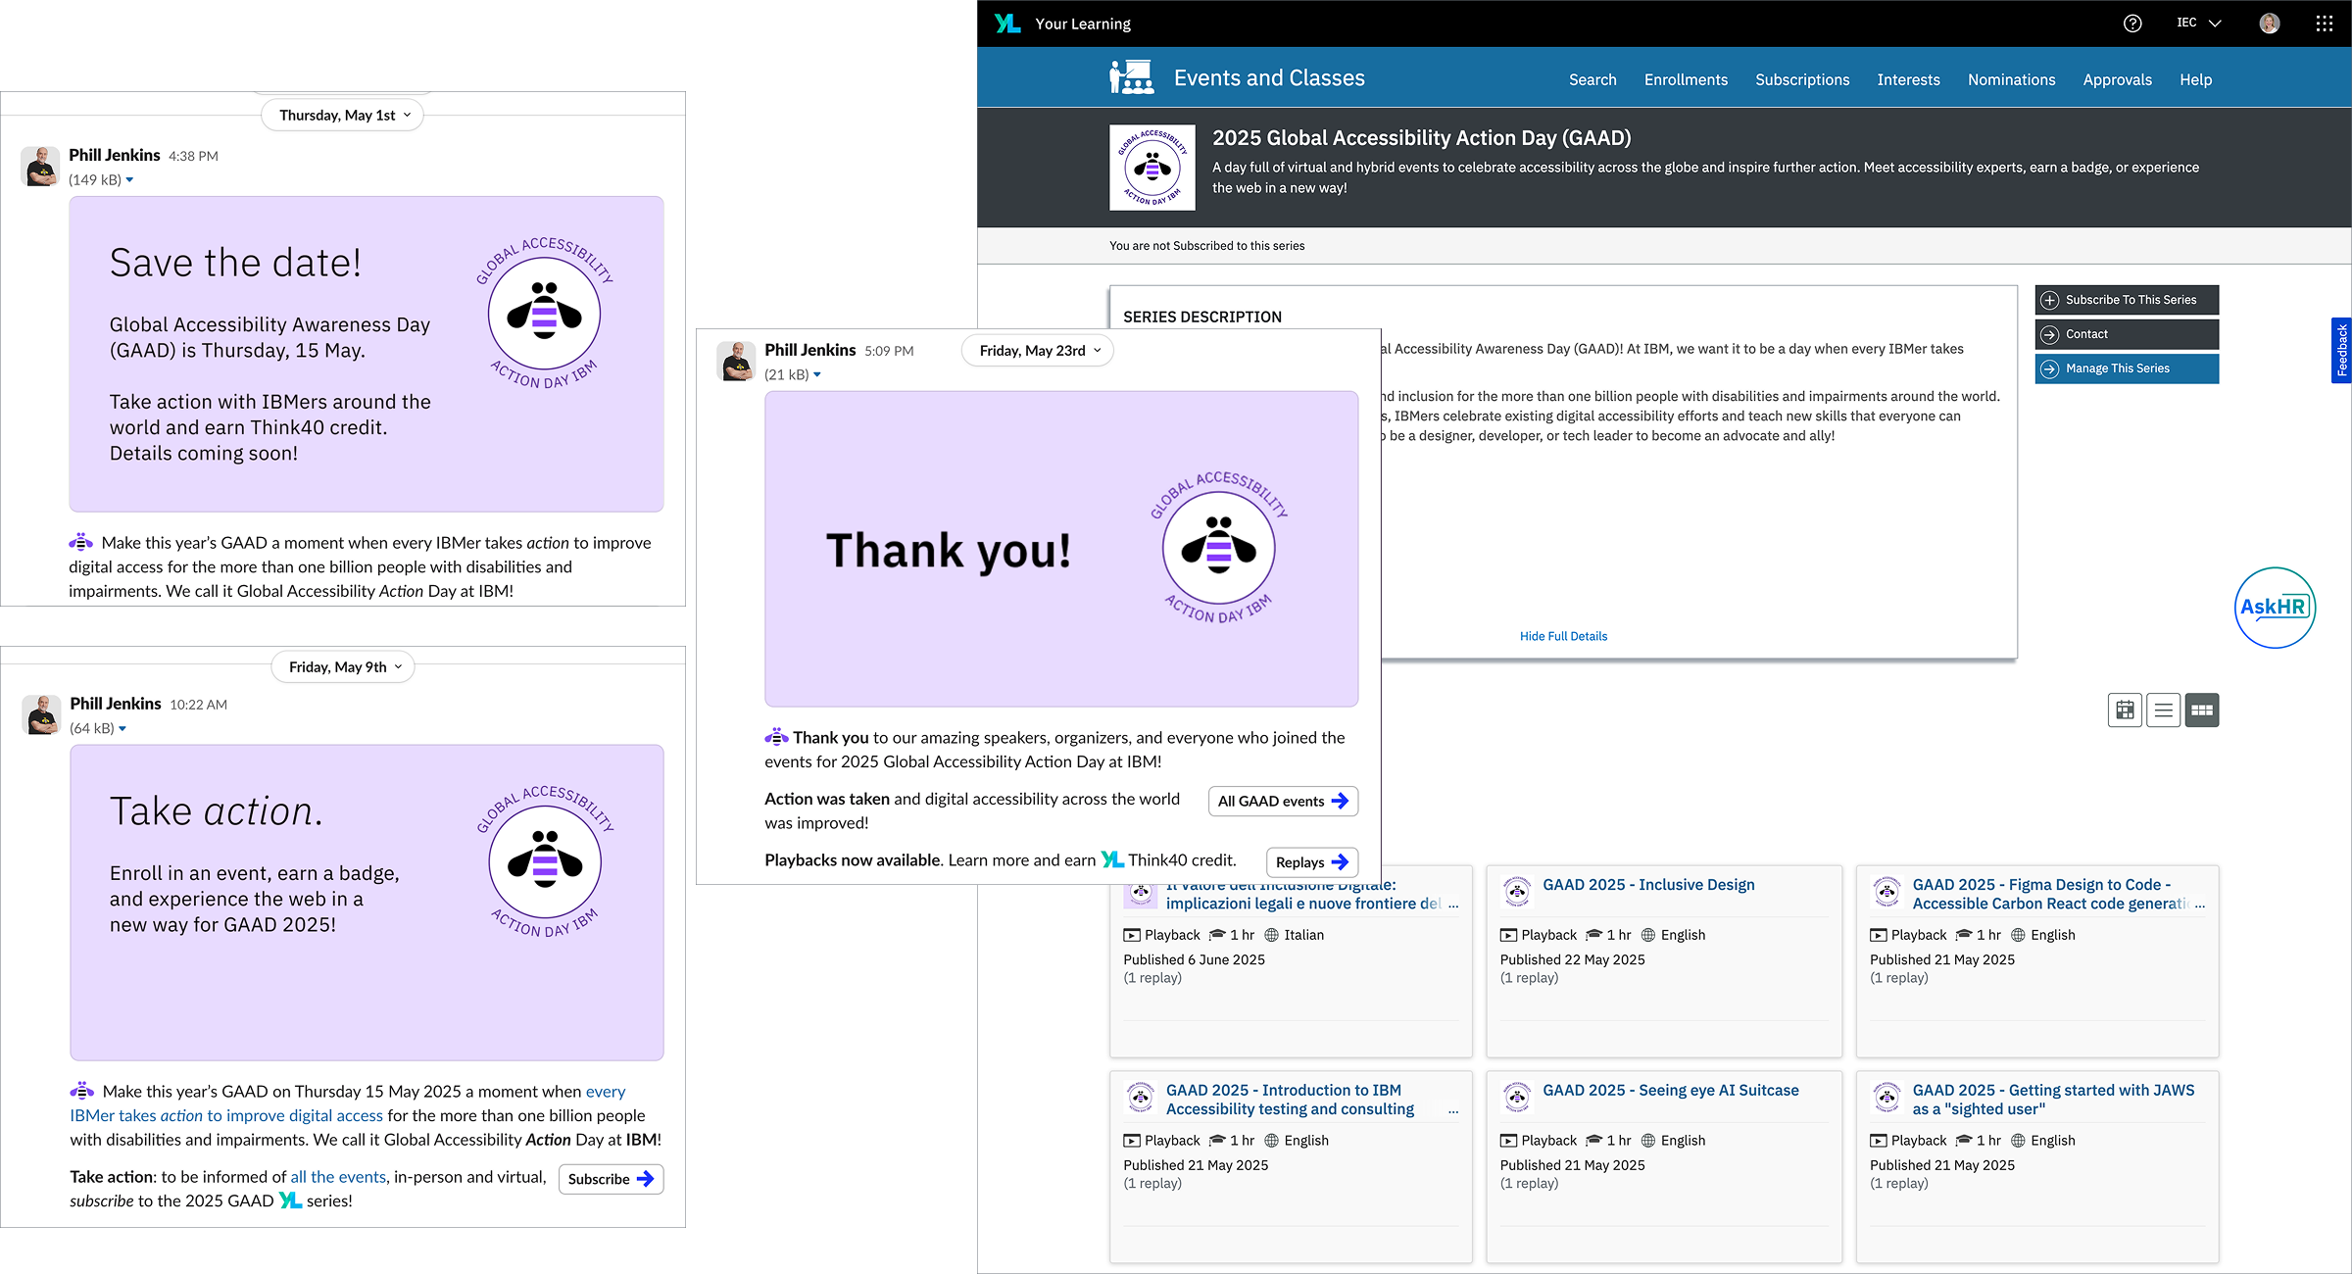Switch to list view of events
Screen dimensions: 2352x1274
pos(2163,710)
